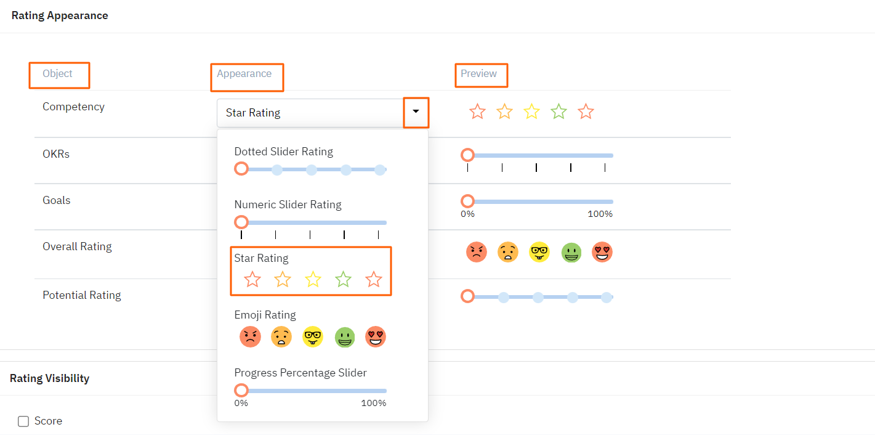Viewport: 875px width, 435px height.
Task: Select Dotted Slider Rating from the dropdown
Action: (283, 151)
